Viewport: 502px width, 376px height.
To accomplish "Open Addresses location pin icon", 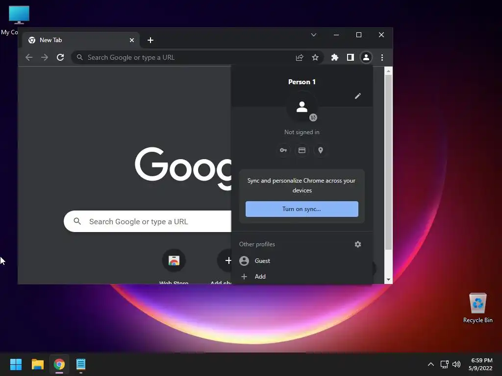I will tap(321, 150).
